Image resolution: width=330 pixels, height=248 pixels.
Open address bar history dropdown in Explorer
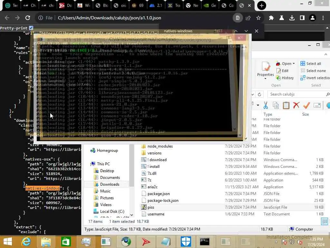click(253, 94)
